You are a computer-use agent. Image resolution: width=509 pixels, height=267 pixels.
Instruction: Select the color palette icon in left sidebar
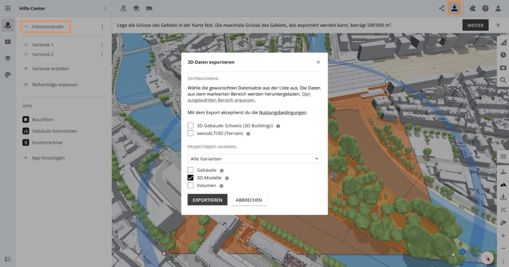pyautogui.click(x=7, y=75)
